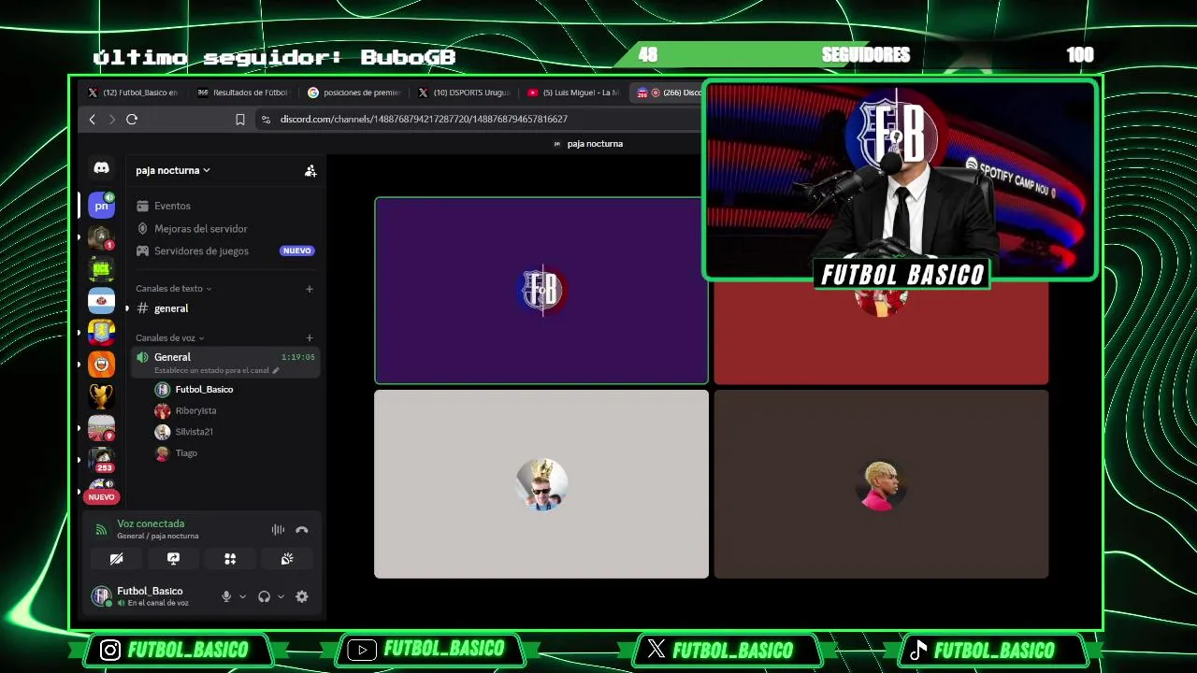Screen dimensions: 1197x673
Task: Focus the grey video tile with crowned avatar
Action: [x=541, y=484]
